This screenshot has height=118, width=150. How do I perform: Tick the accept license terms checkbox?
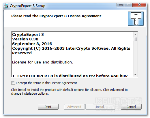[x=13, y=83]
